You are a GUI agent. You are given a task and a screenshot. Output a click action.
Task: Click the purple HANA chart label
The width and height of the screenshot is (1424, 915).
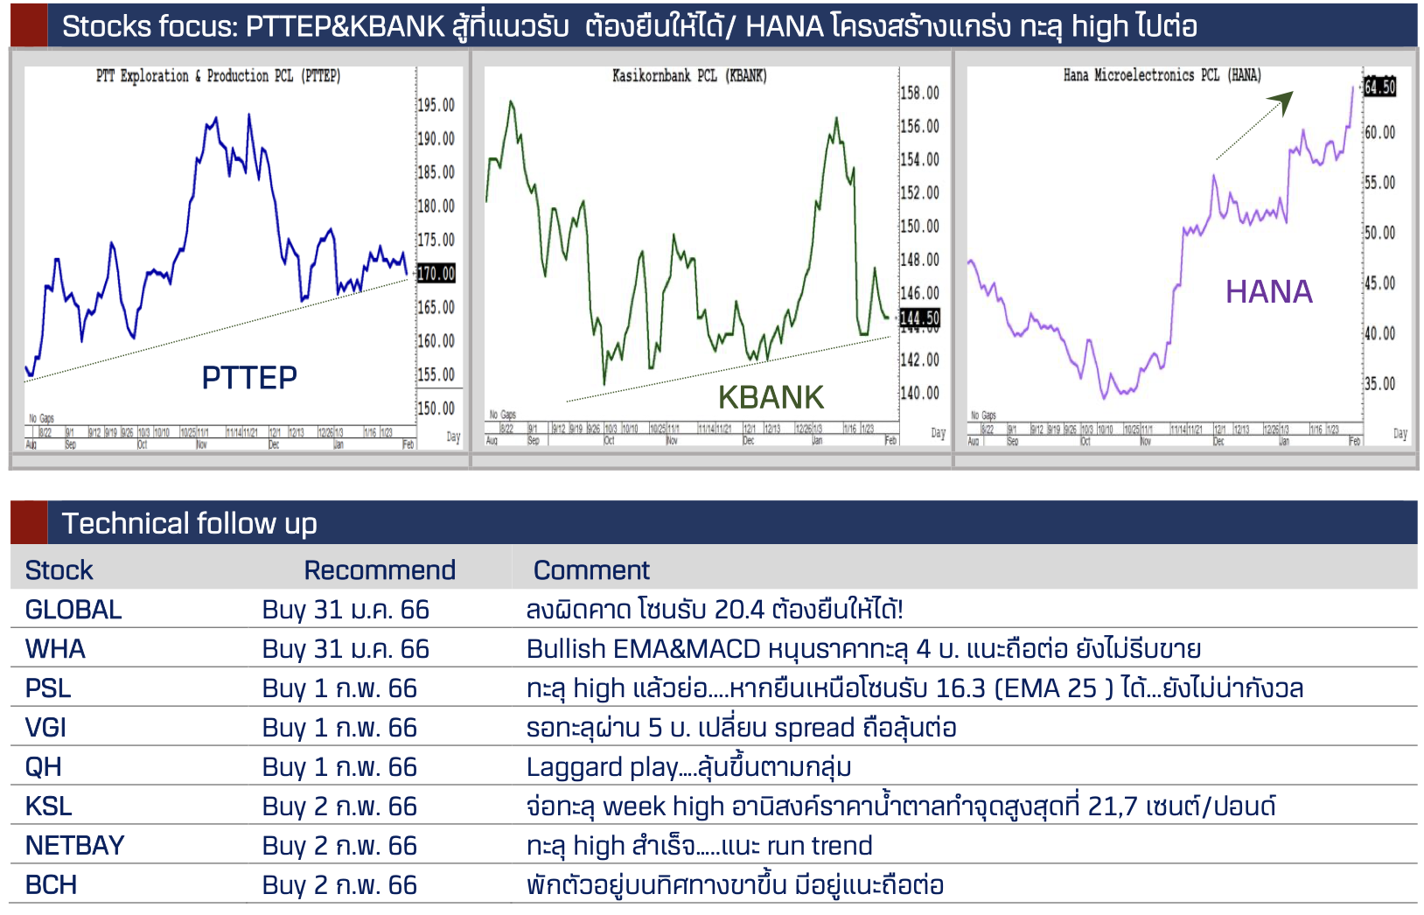point(1269,292)
